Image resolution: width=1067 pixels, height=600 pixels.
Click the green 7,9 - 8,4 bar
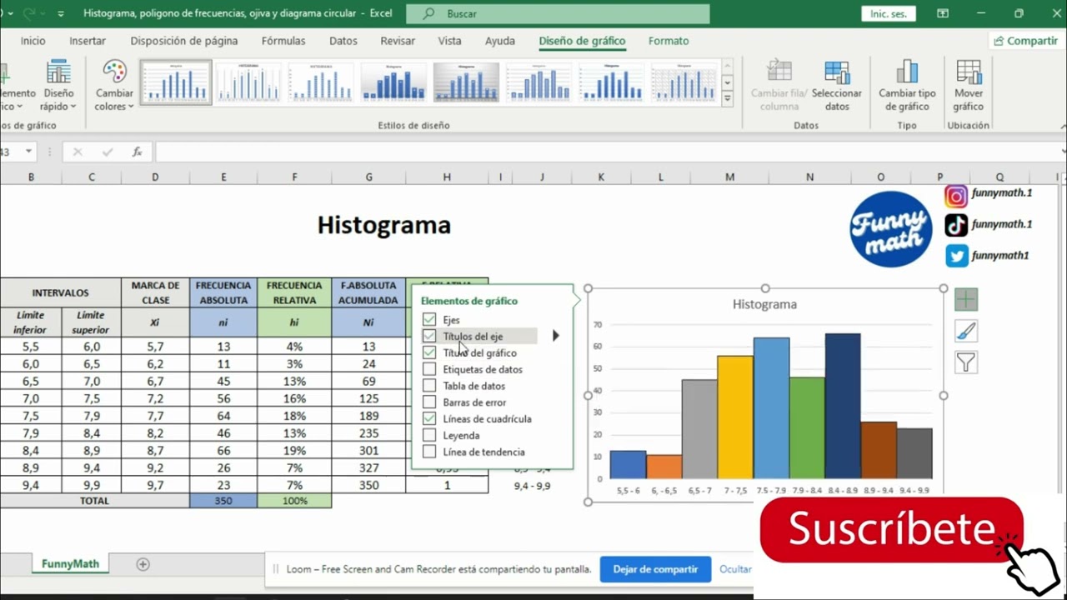[x=807, y=427]
